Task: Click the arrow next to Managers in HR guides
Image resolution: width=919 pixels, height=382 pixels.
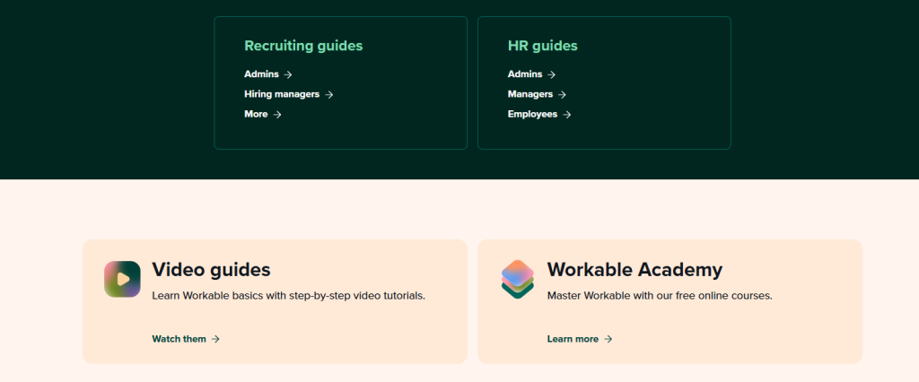Action: (562, 94)
